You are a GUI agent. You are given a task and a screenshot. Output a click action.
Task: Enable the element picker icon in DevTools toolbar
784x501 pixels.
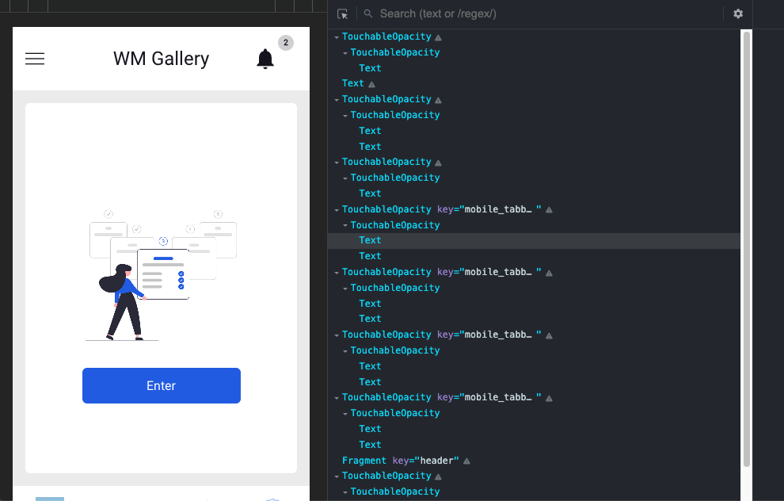click(x=342, y=13)
